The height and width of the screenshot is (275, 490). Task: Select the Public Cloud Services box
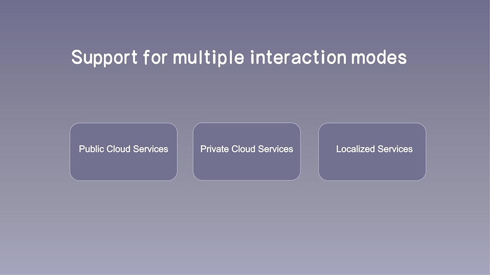point(123,151)
